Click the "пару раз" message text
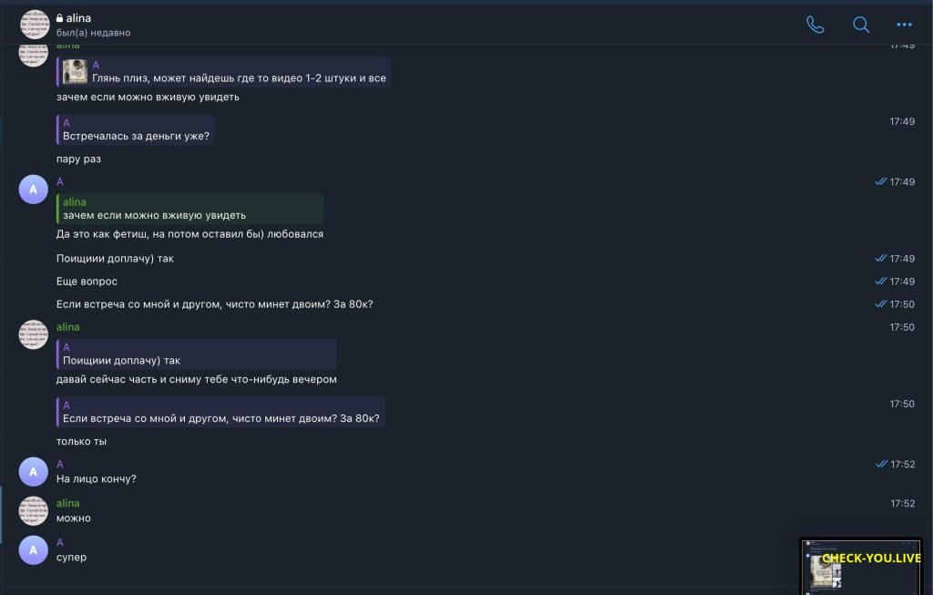Screen dimensions: 933x595 (x=78, y=159)
